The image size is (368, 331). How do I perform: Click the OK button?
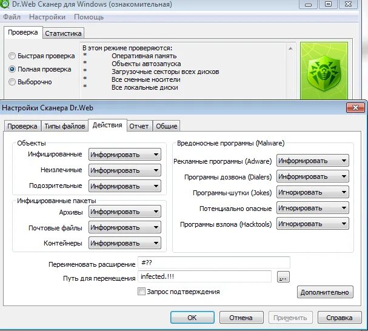[x=192, y=318]
